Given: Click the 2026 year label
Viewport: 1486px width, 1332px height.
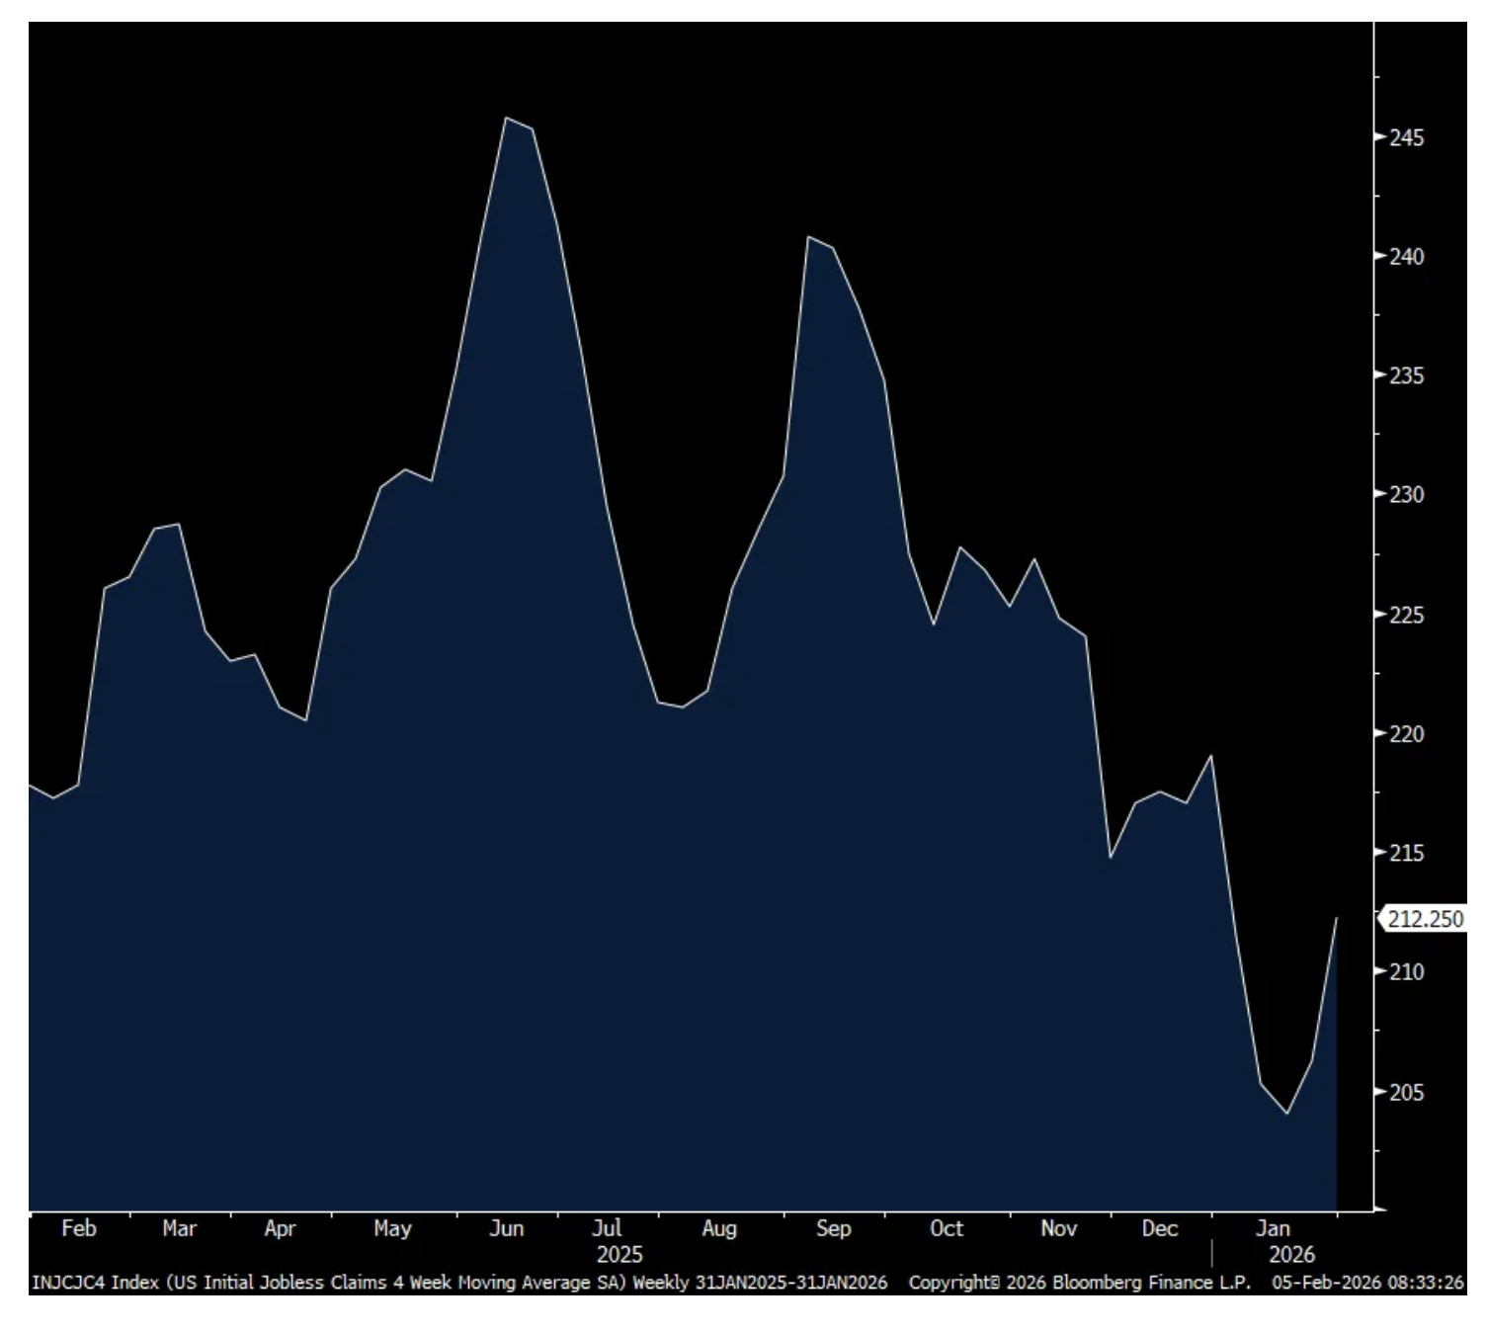Looking at the screenshot, I should pos(1291,1254).
